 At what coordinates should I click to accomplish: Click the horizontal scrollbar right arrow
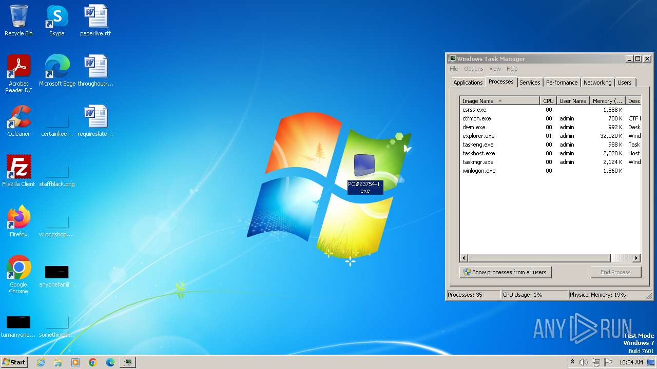pos(636,258)
